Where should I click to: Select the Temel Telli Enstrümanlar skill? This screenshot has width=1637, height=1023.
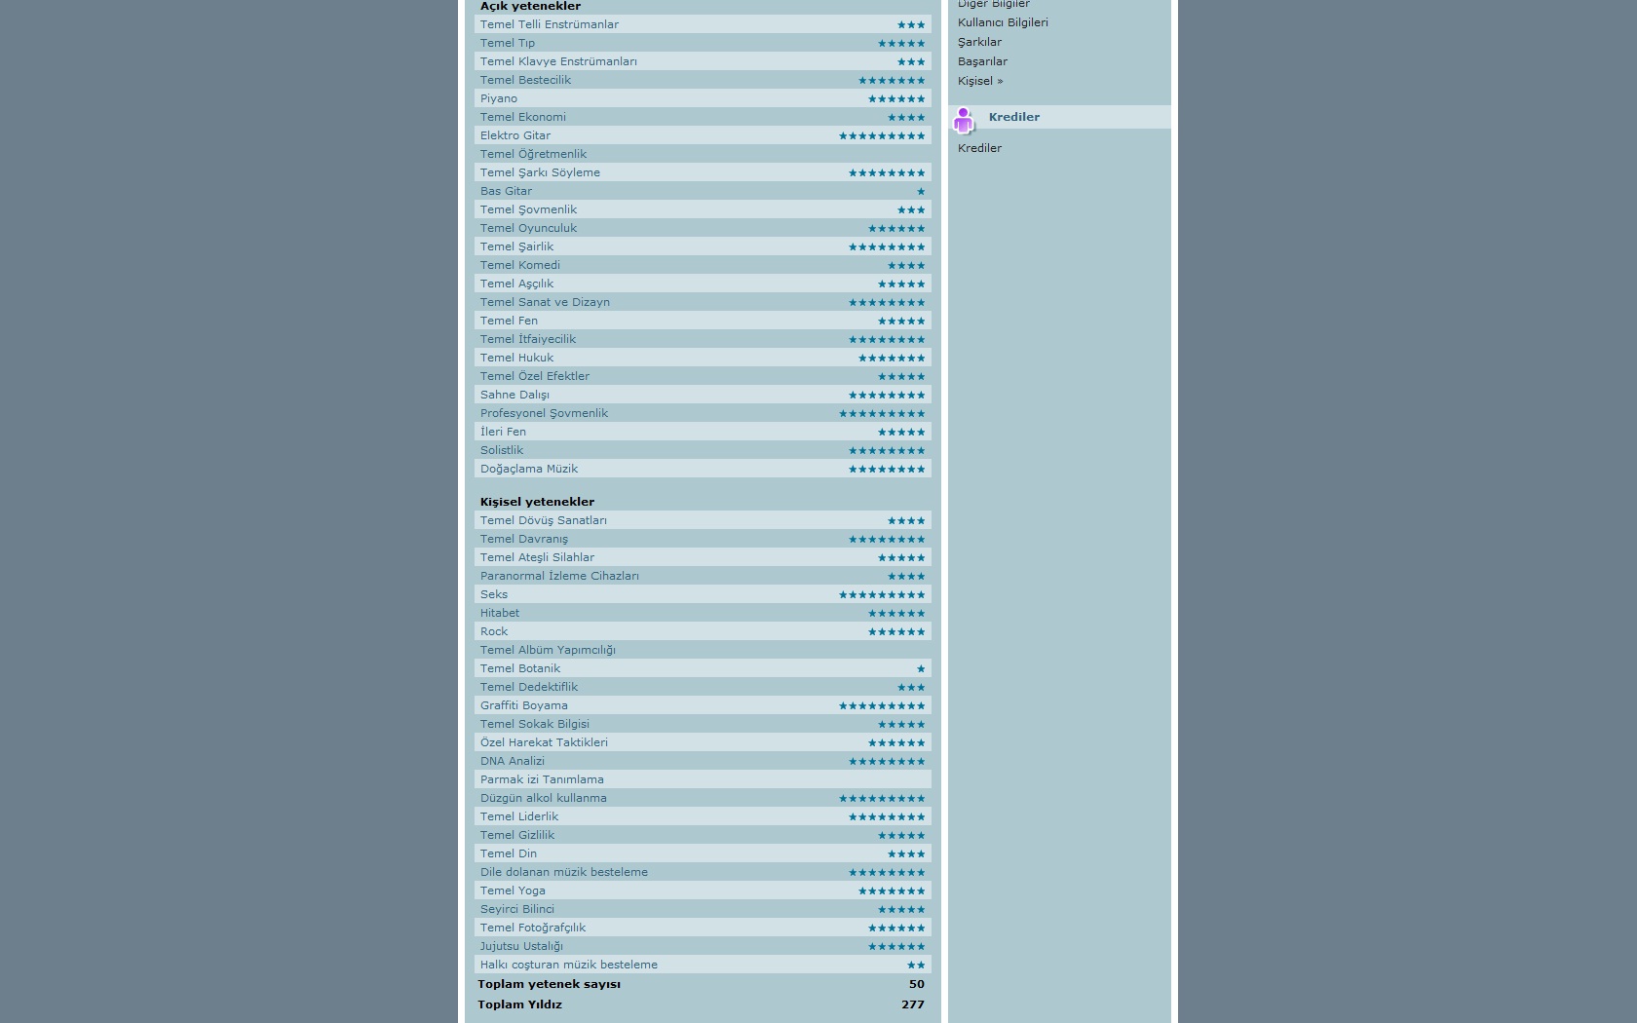(x=549, y=24)
